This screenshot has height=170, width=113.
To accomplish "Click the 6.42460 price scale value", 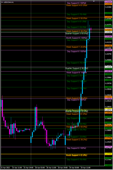I will tap(109, 7).
